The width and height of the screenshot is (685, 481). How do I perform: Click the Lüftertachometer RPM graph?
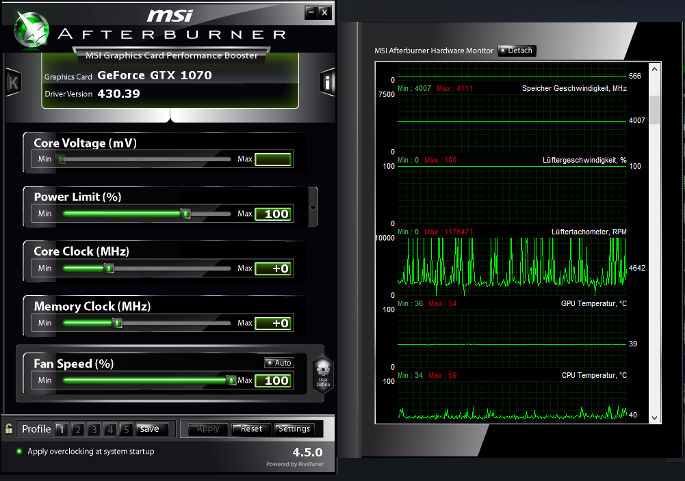[x=512, y=266]
